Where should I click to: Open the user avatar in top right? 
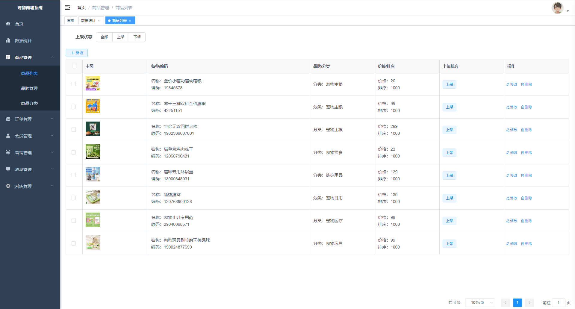(557, 8)
